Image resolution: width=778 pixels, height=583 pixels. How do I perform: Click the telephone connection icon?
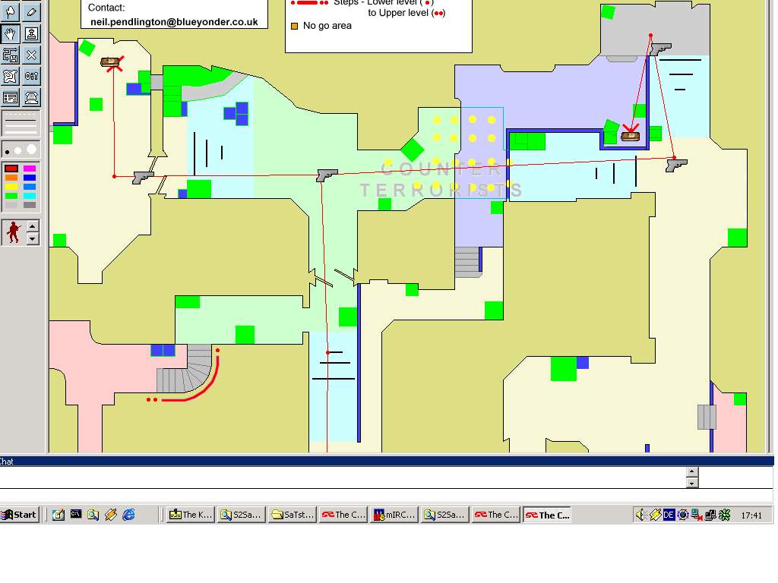pyautogui.click(x=31, y=98)
